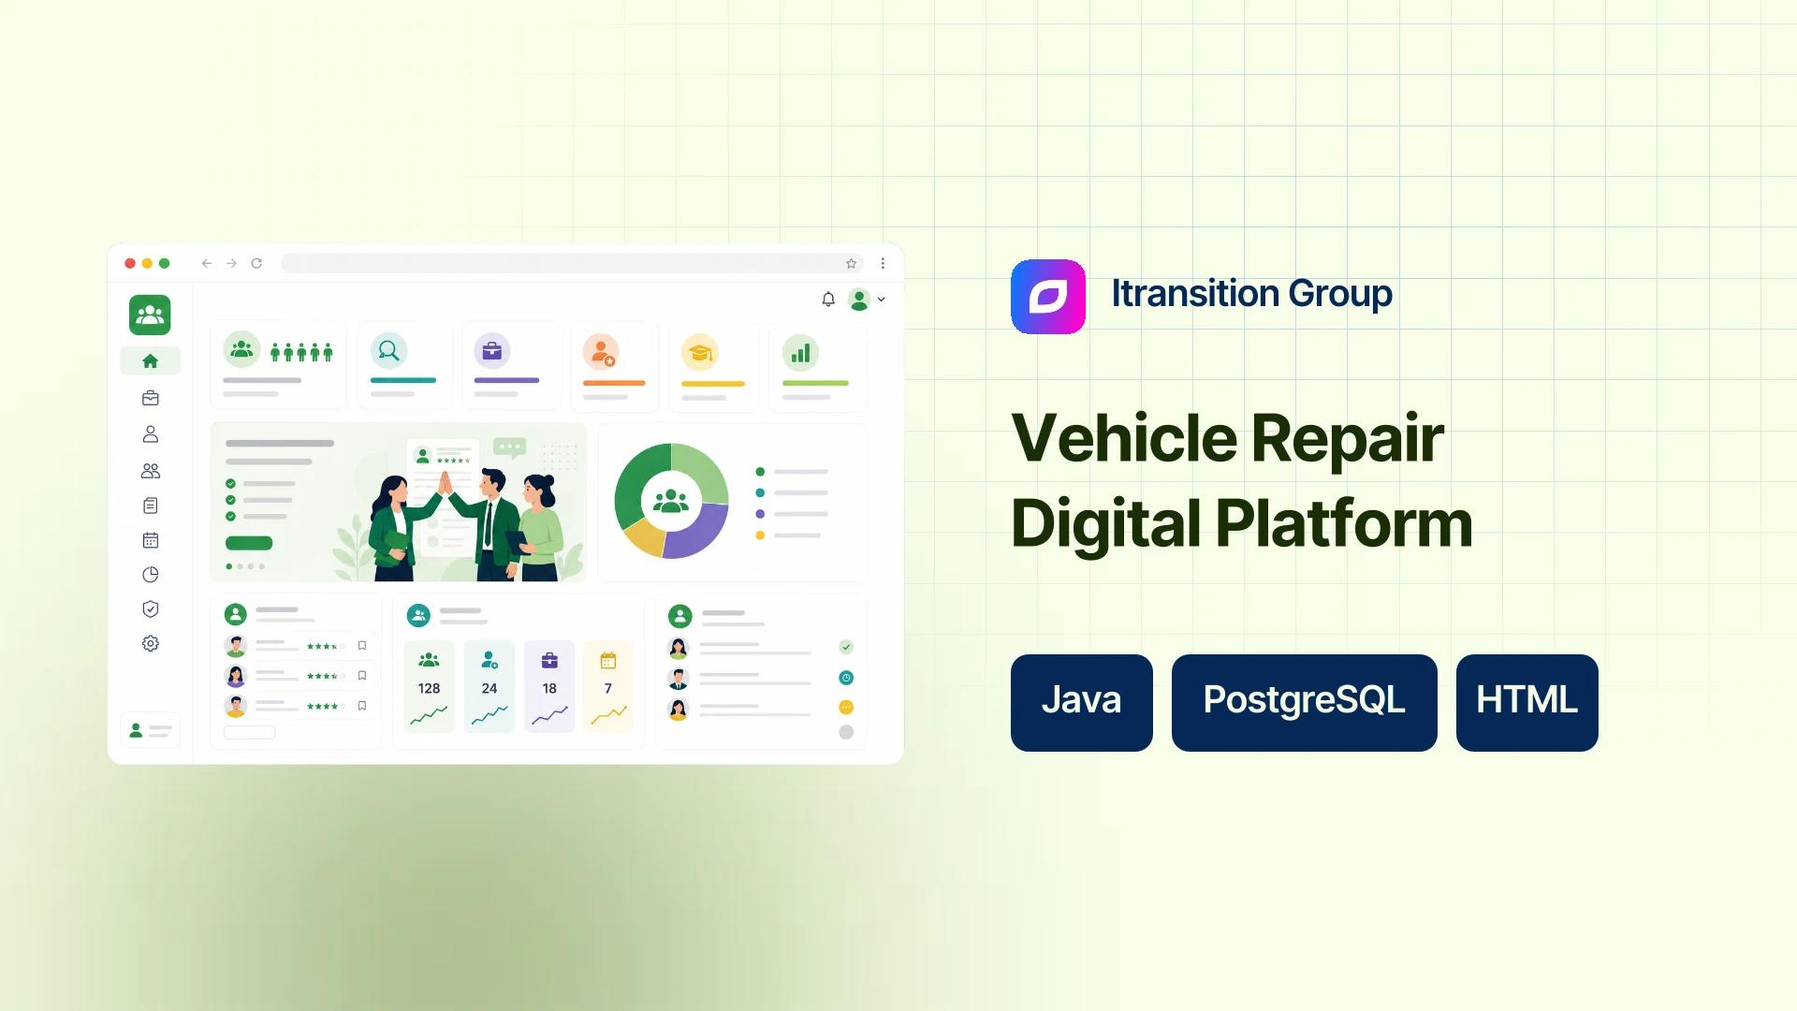Select the PostgreSQL tag
The width and height of the screenshot is (1797, 1011).
coord(1305,702)
